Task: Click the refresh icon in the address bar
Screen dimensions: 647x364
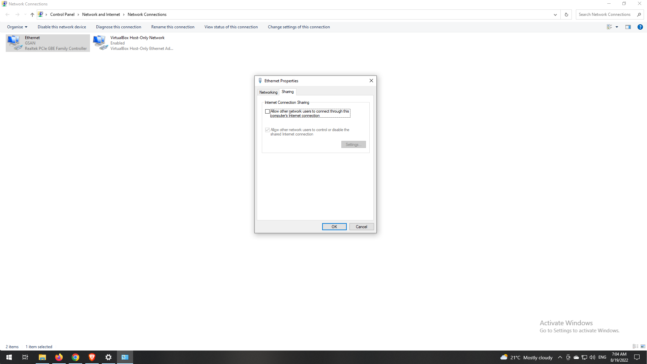Action: pos(566,14)
